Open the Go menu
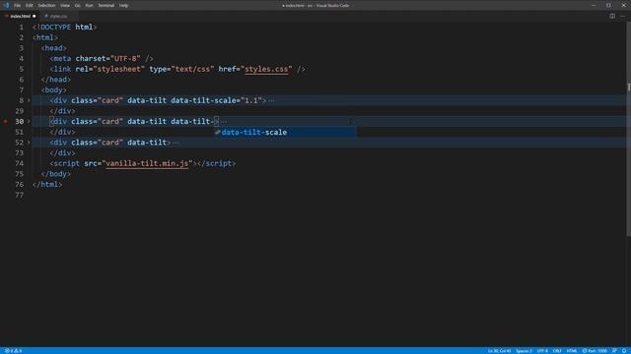Screen dimensions: 631x354 pos(77,6)
